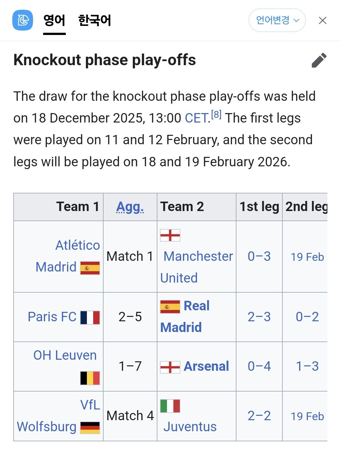Click the England flag above Manchester United
This screenshot has height=452, width=340.
(170, 235)
